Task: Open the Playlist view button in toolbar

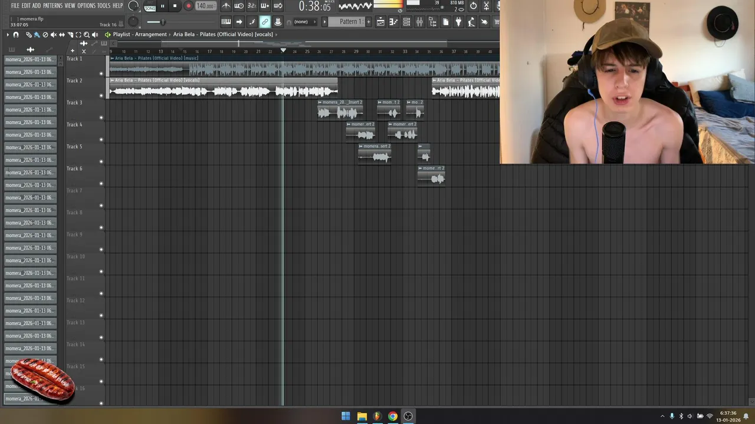Action: point(380,22)
